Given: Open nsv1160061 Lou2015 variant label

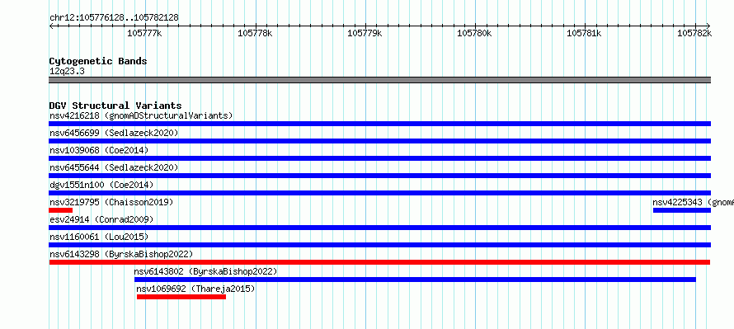Looking at the screenshot, I should pos(99,237).
